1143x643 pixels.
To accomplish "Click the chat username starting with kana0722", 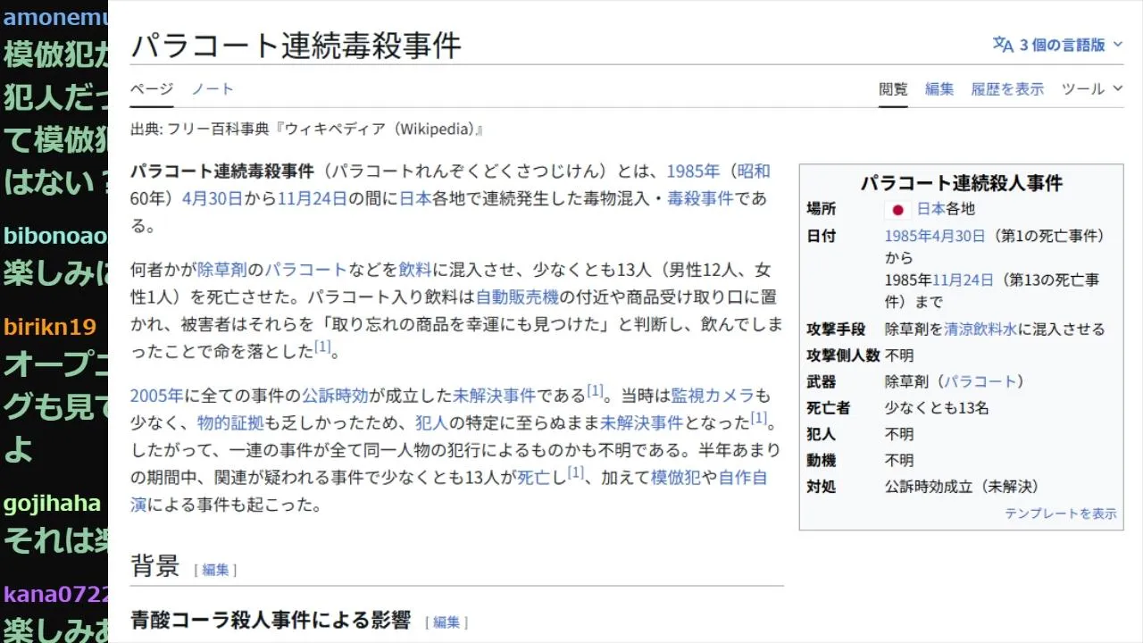I will click(x=55, y=594).
